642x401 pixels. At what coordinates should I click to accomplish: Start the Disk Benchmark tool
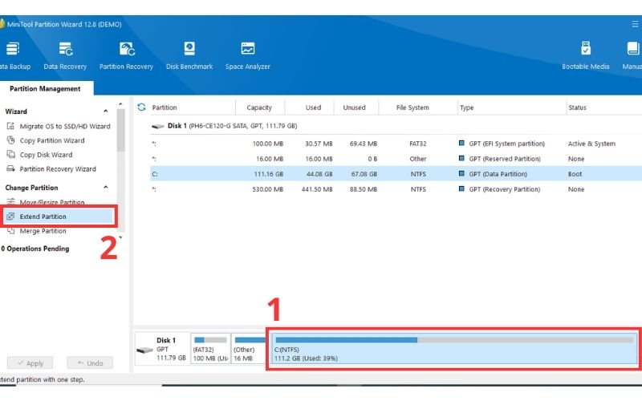189,55
